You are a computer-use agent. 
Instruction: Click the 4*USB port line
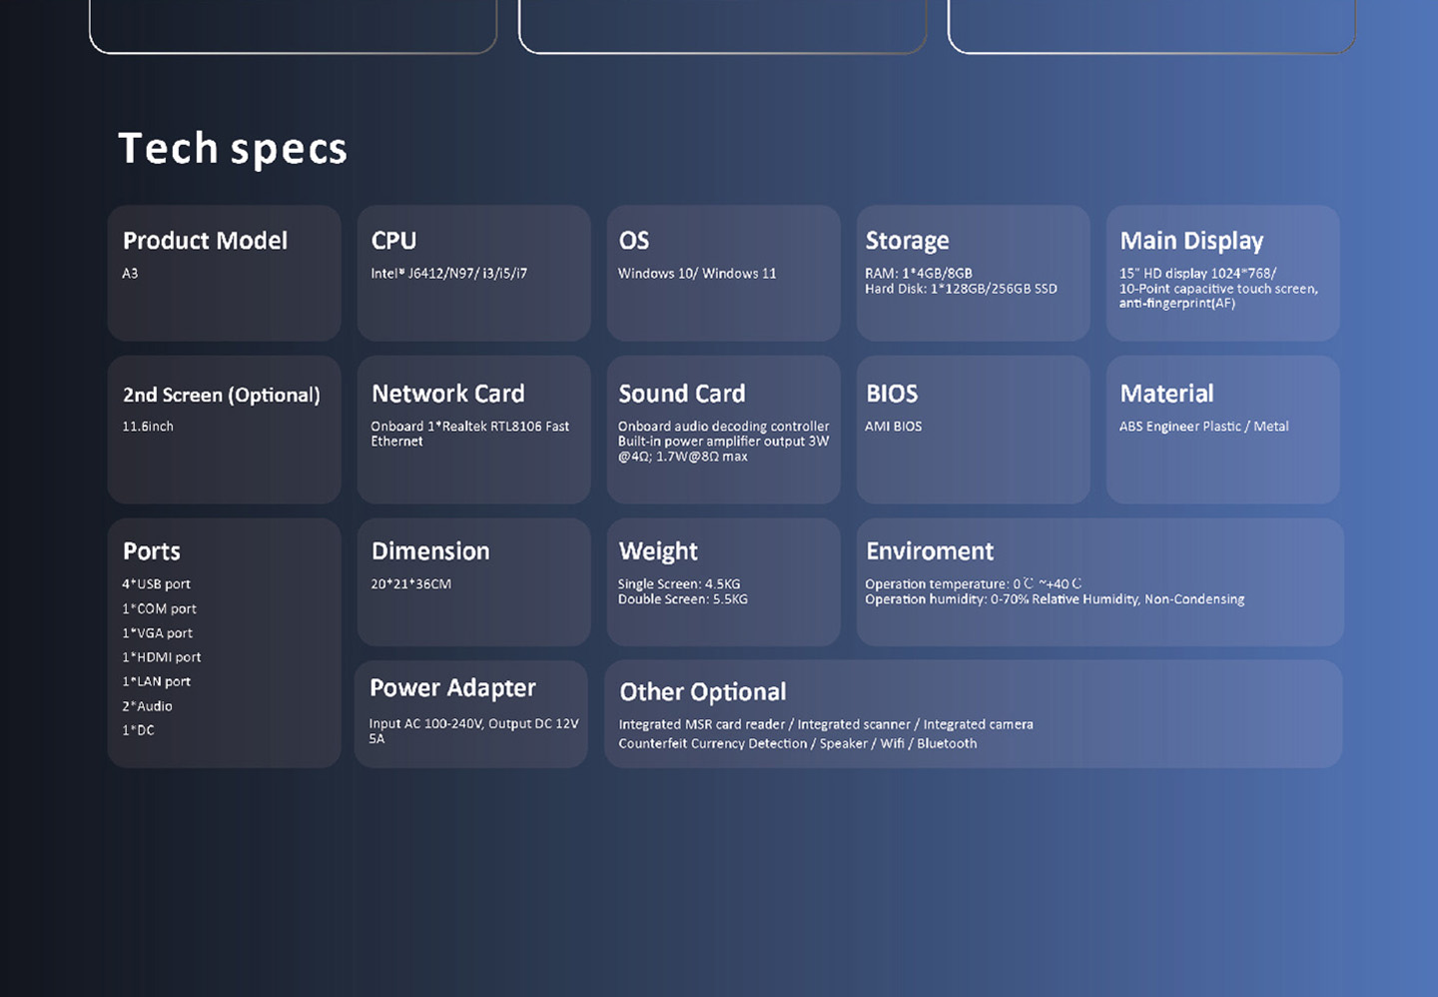tap(157, 584)
